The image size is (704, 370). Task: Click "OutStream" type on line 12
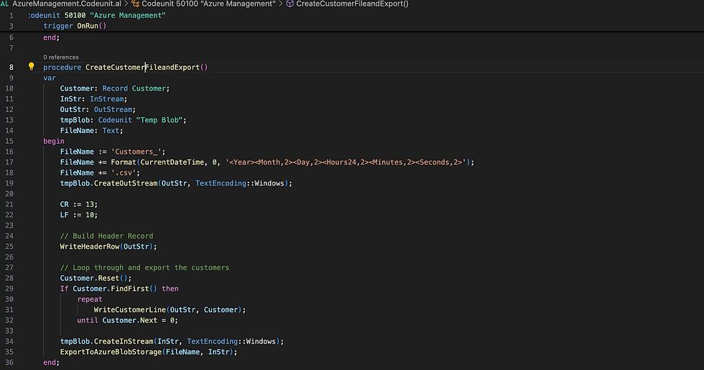tap(113, 109)
